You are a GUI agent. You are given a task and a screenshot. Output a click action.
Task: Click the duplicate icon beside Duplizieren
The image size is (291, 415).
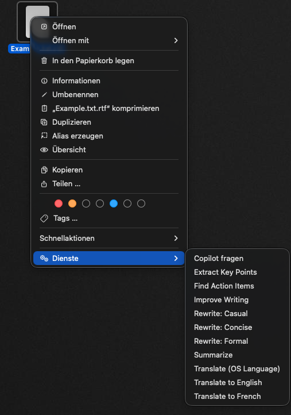pyautogui.click(x=44, y=122)
